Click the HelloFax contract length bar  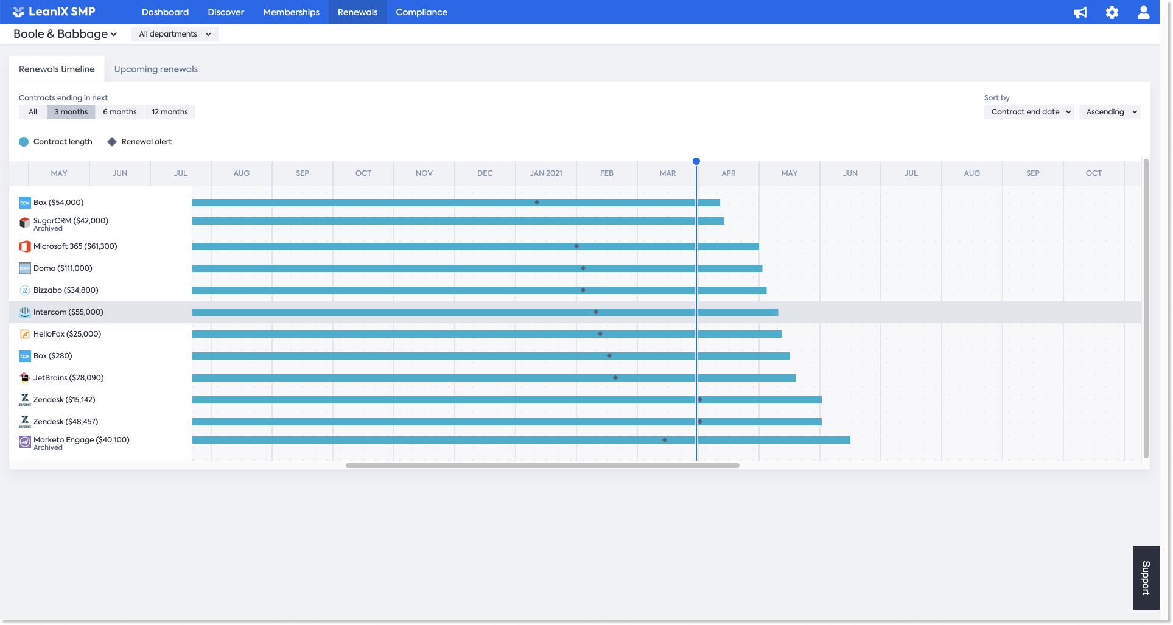click(487, 334)
